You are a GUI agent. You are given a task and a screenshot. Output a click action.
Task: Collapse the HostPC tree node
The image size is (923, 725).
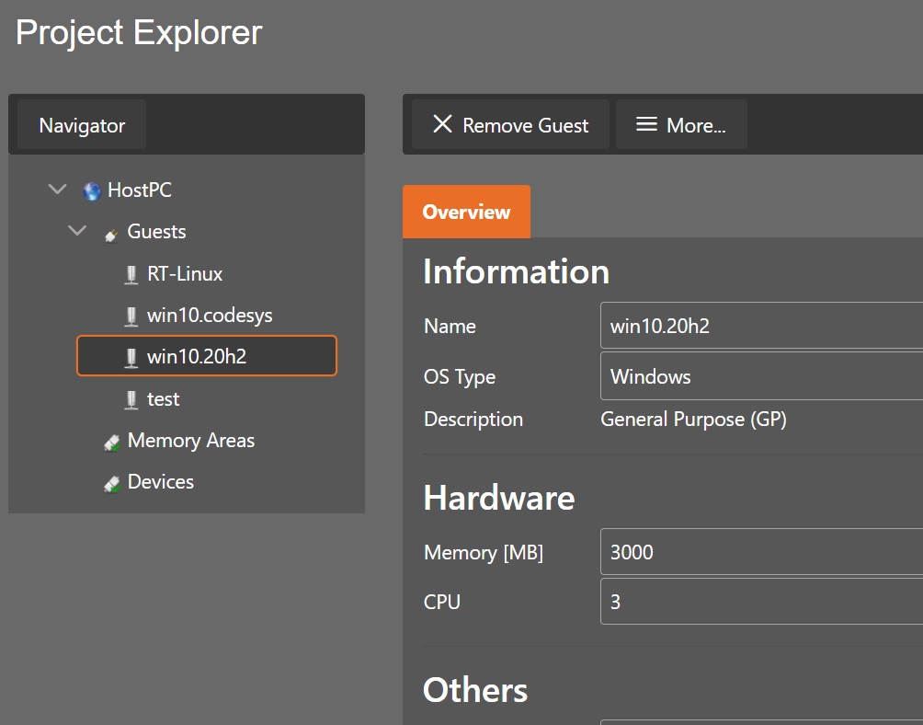point(57,190)
